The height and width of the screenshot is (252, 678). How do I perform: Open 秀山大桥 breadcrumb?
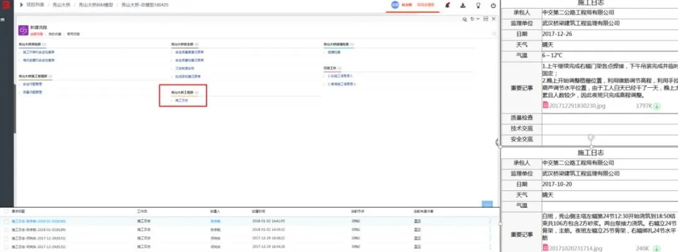[x=61, y=5]
